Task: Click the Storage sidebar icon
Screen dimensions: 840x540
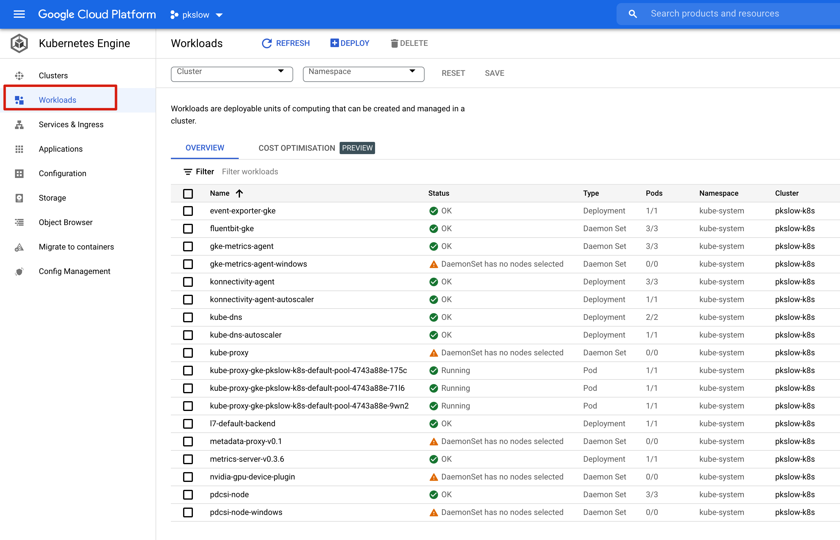Action: pyautogui.click(x=19, y=198)
